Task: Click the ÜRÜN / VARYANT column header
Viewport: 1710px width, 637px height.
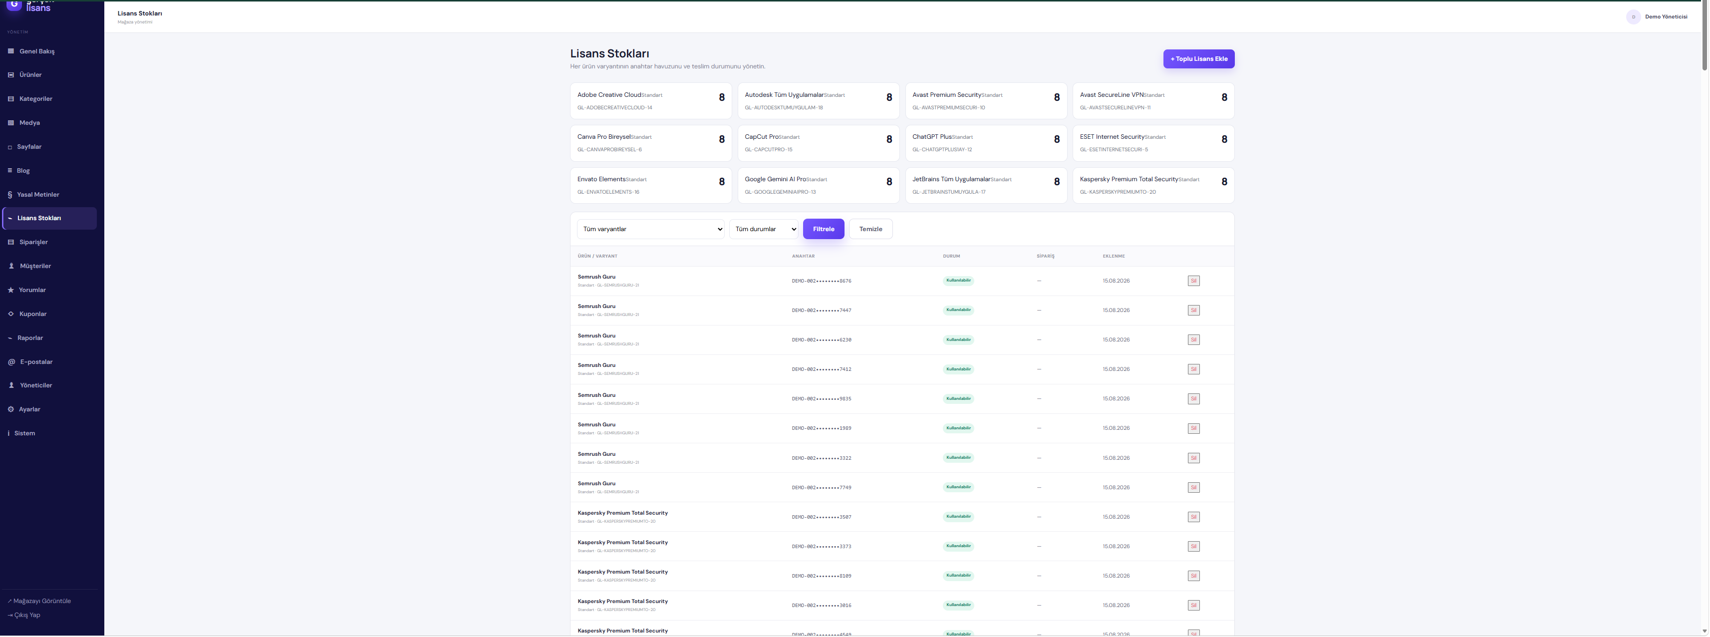Action: [597, 257]
